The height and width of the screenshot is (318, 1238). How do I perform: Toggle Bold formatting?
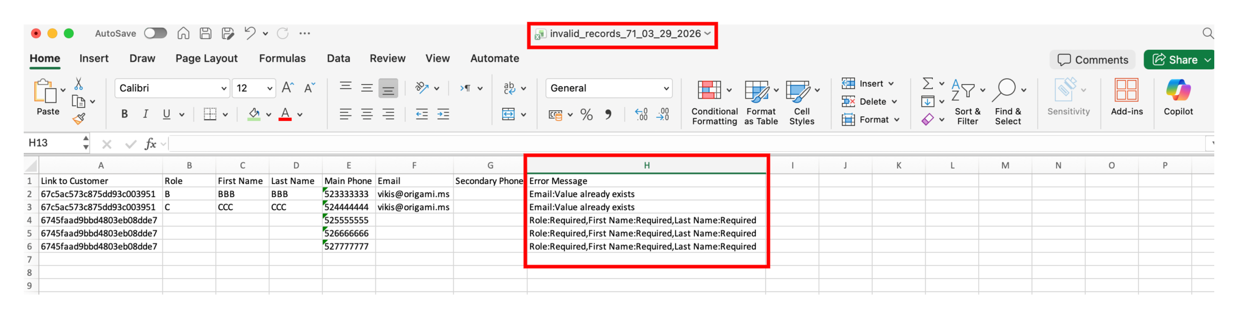click(124, 114)
